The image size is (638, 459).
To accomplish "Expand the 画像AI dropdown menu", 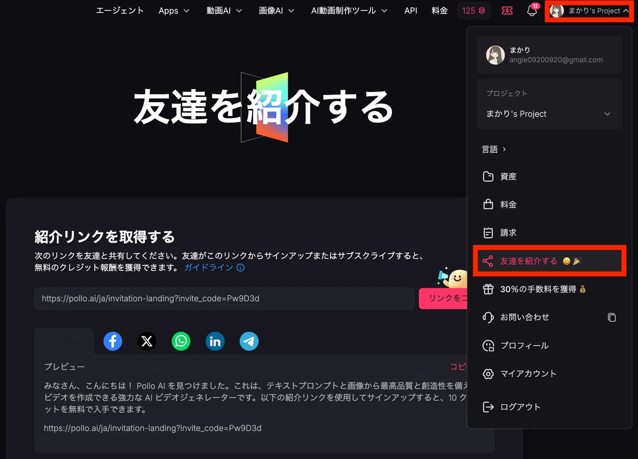I will [x=276, y=11].
